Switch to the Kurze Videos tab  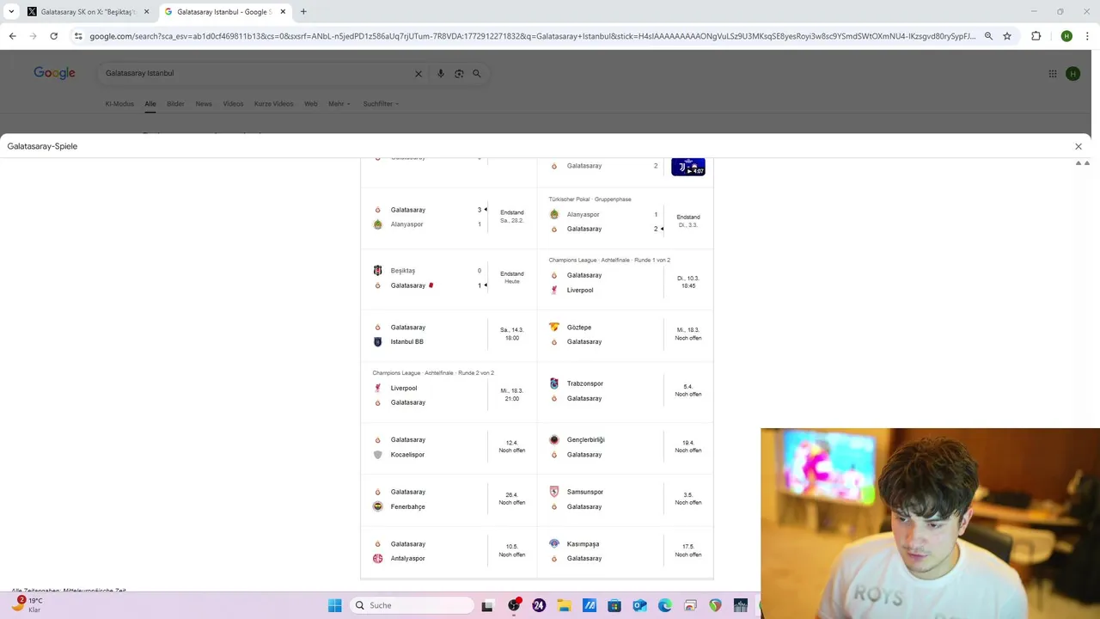coord(273,104)
